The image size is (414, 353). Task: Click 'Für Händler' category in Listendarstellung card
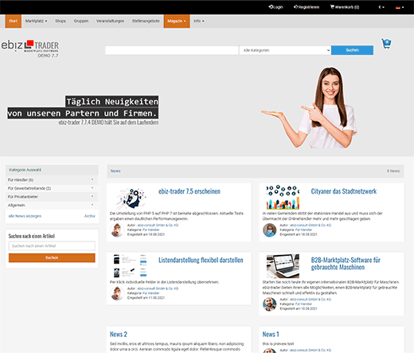150,293
